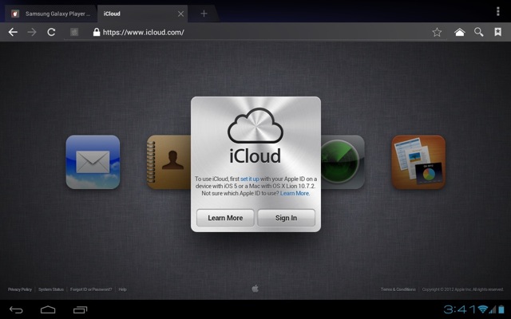Viewport: 511px width, 319px height.
Task: Go back with the browser back arrow
Action: click(x=13, y=32)
